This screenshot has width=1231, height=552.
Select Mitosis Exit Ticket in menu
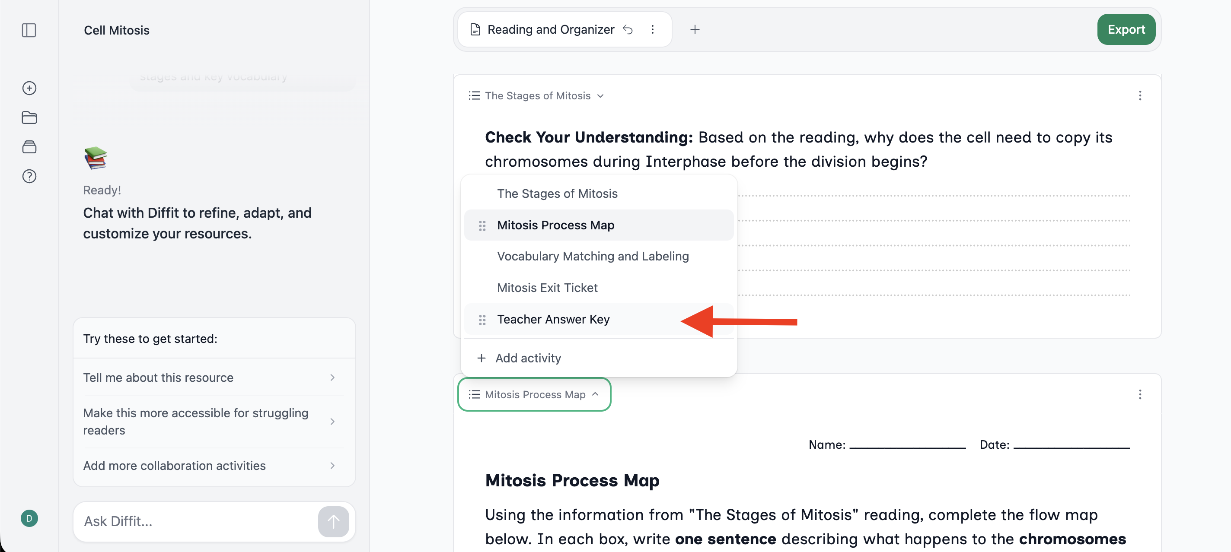point(599,288)
